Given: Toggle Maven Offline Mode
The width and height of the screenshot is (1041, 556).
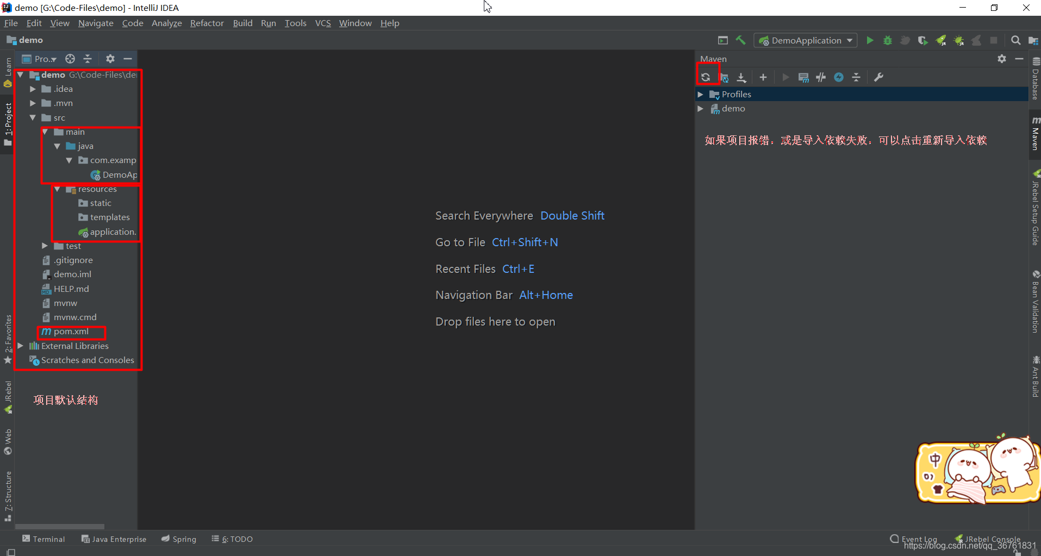Looking at the screenshot, I should coord(821,77).
